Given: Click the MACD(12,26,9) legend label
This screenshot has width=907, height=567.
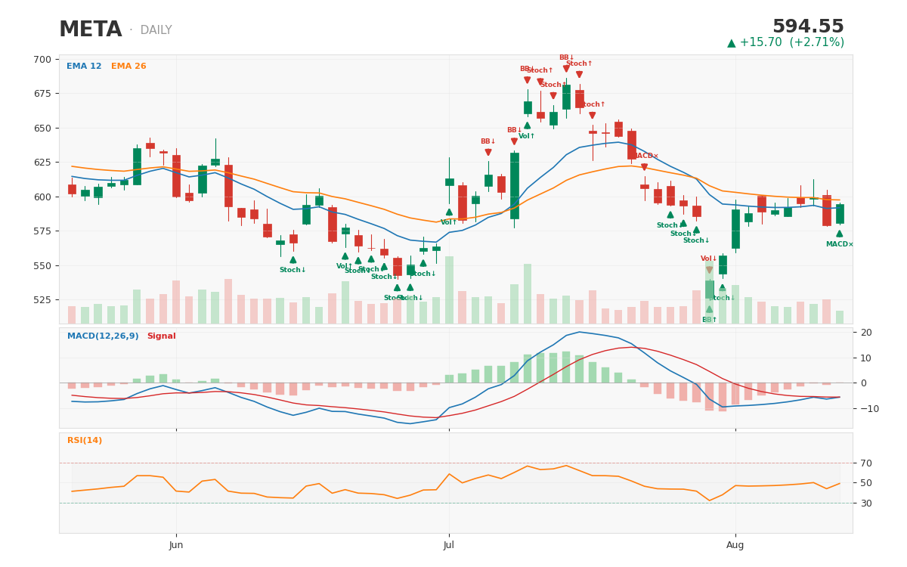Looking at the screenshot, I should click(x=103, y=336).
